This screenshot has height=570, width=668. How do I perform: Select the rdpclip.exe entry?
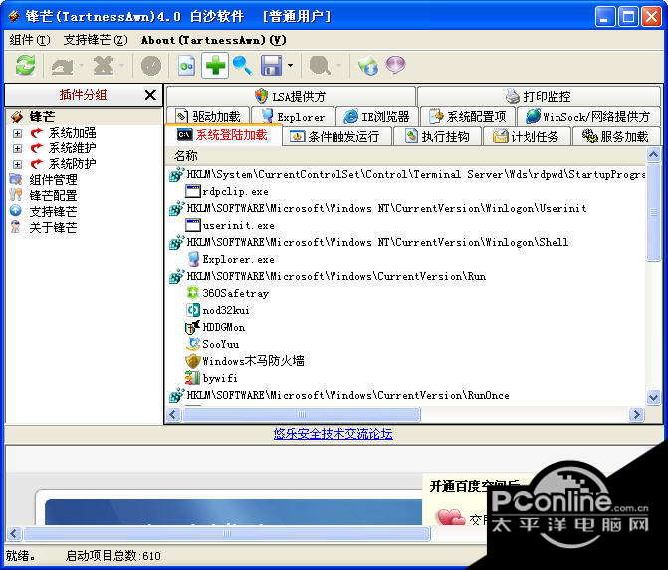pyautogui.click(x=235, y=192)
